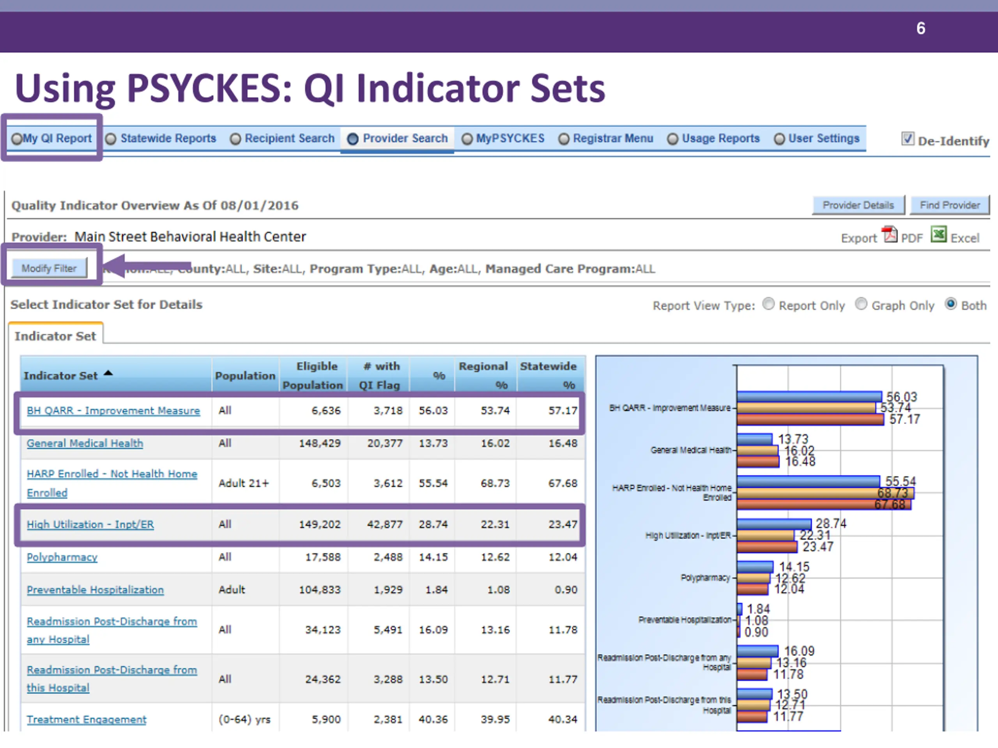The height and width of the screenshot is (748, 998).
Task: Select the Both view radio button
Action: point(951,304)
